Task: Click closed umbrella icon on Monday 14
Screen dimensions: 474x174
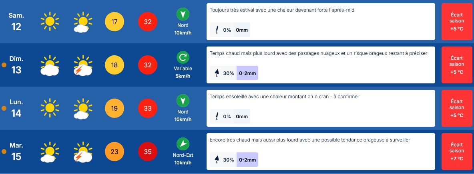Action: [x=217, y=117]
